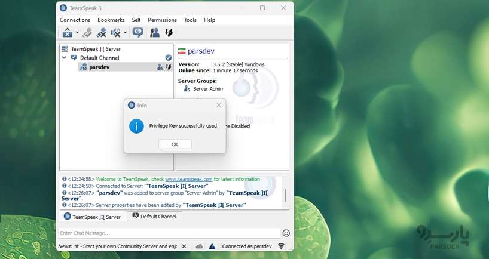Image resolution: width=489 pixels, height=259 pixels.
Task: Click the Overwolf toolbar icon
Action: point(169,33)
